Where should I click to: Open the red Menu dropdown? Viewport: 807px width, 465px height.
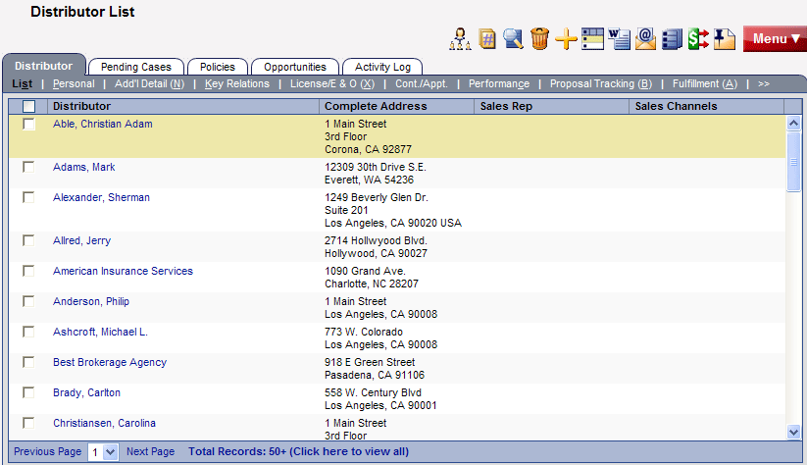775,38
